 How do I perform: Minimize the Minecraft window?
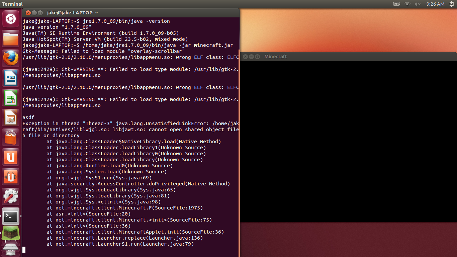click(251, 57)
